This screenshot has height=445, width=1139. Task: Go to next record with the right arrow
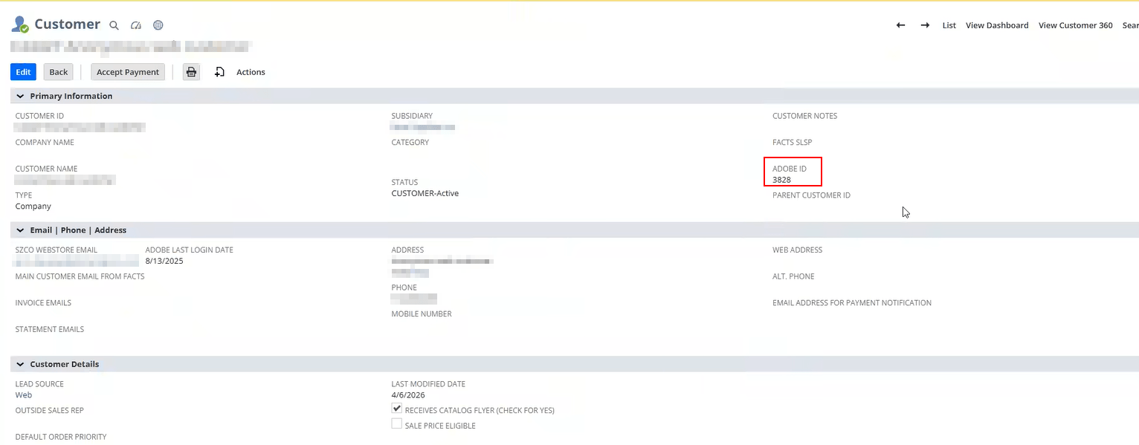click(x=925, y=25)
